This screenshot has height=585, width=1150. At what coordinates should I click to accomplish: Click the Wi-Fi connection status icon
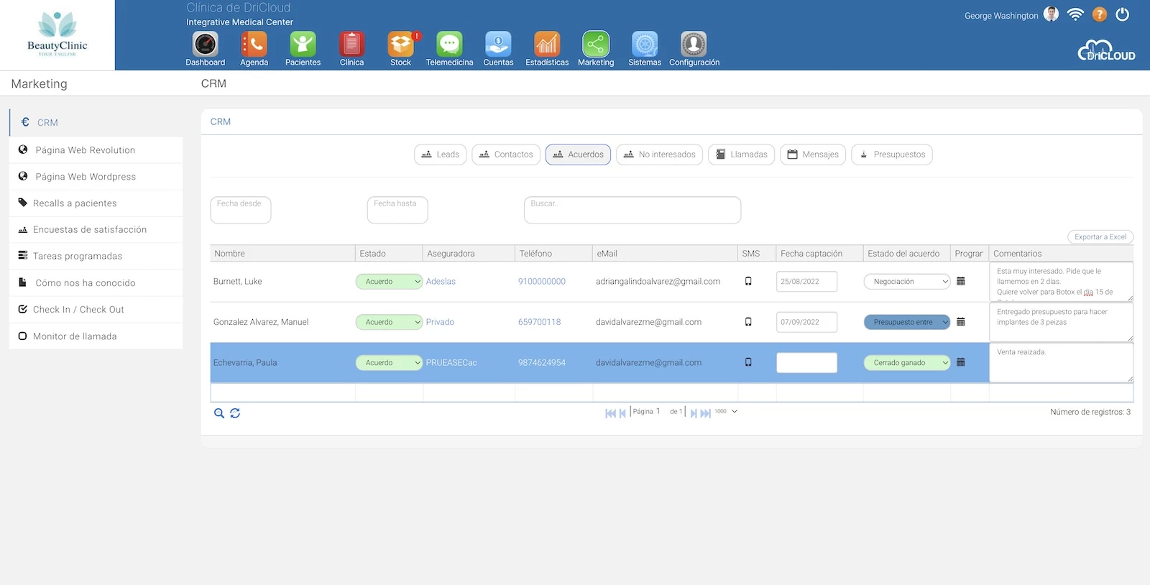[1075, 14]
